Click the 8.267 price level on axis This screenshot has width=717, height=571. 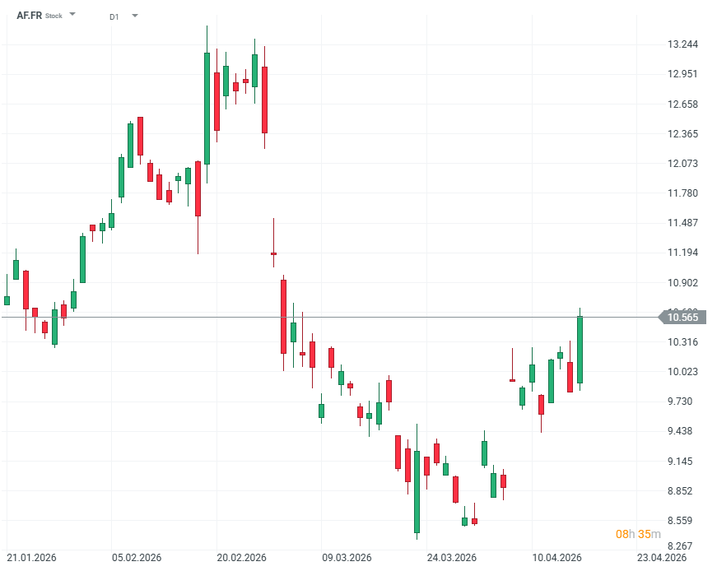684,545
